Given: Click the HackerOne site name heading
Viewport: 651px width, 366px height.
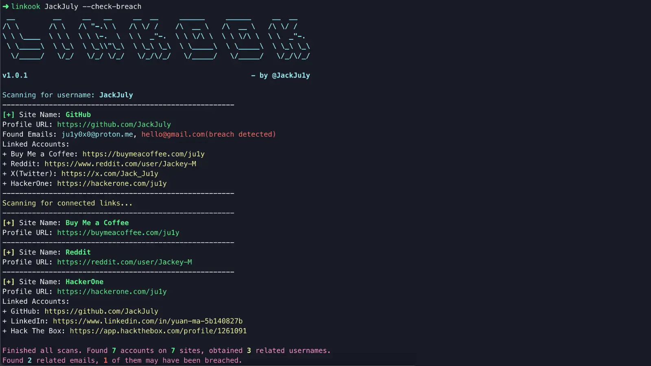Looking at the screenshot, I should click(x=84, y=282).
